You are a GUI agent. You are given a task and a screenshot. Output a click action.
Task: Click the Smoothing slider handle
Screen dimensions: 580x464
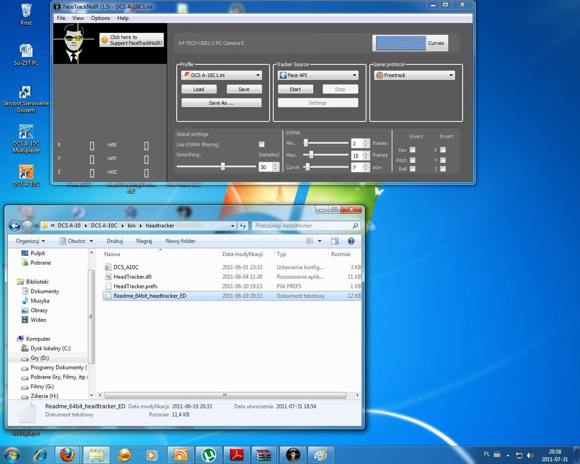click(x=223, y=166)
